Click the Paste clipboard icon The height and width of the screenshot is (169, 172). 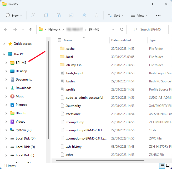point(59,16)
